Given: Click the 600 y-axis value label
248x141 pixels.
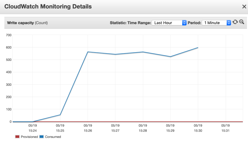Looking at the screenshot, I should (x=9, y=48).
